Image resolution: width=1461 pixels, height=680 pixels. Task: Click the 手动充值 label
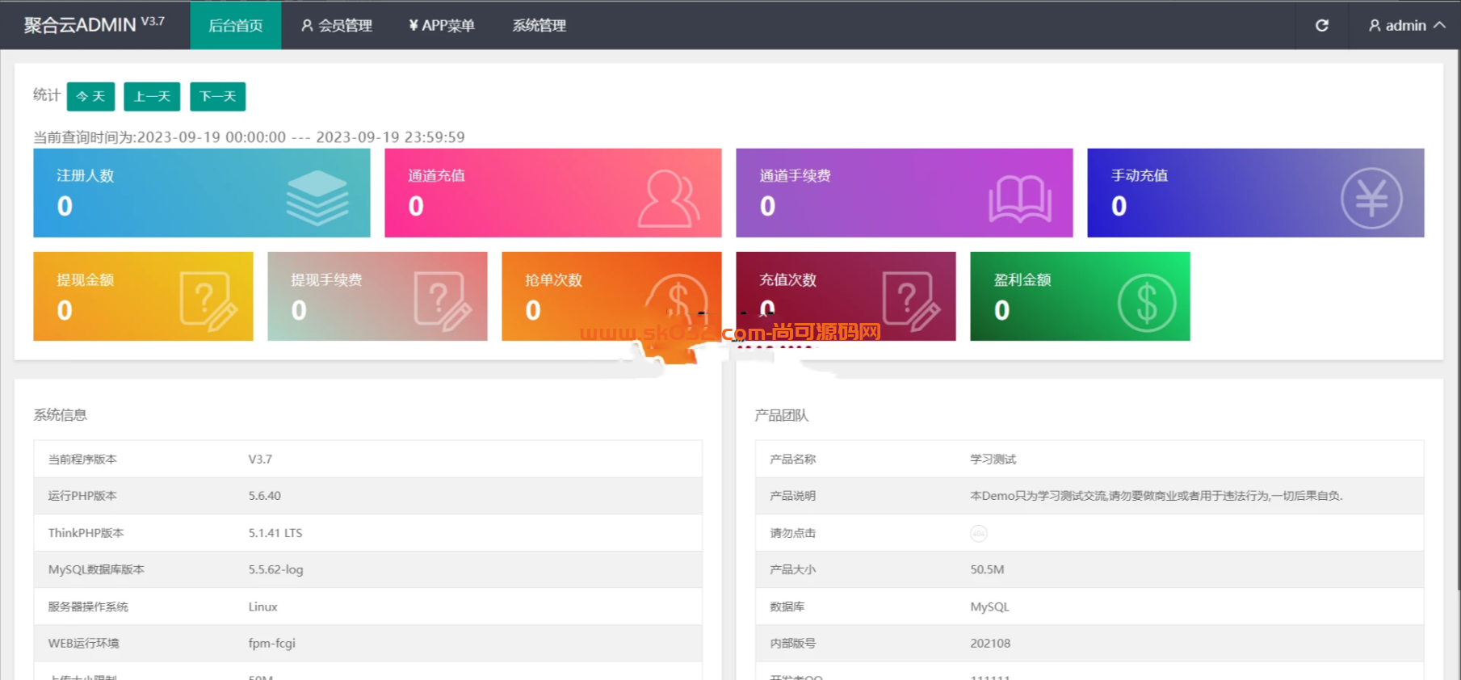click(1139, 175)
